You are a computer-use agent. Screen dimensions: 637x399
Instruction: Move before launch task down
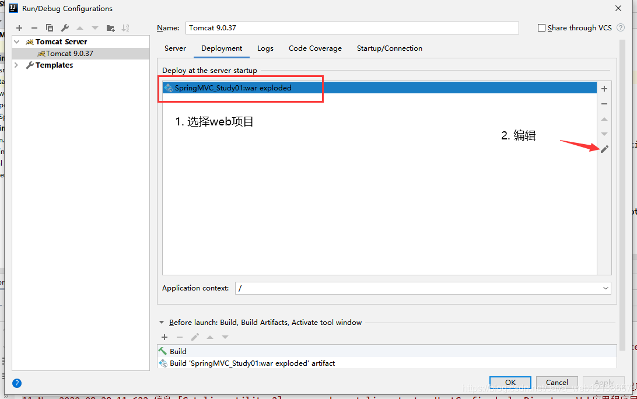(225, 337)
